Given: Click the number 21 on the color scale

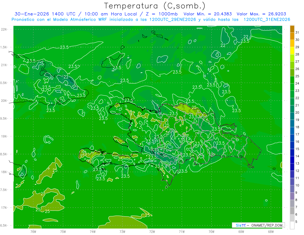Looking at the screenshot, I should click(297, 105).
